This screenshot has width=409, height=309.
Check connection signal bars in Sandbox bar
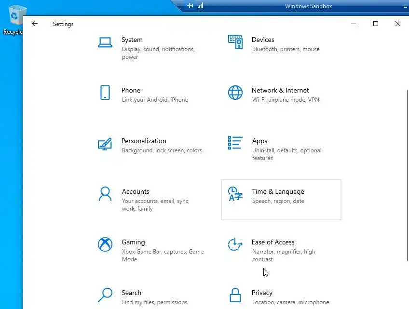point(200,5)
